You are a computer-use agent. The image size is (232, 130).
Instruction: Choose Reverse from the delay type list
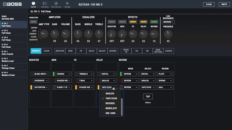[110, 103]
